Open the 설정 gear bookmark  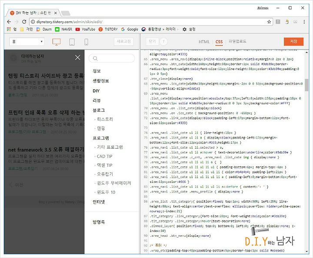tap(189, 29)
